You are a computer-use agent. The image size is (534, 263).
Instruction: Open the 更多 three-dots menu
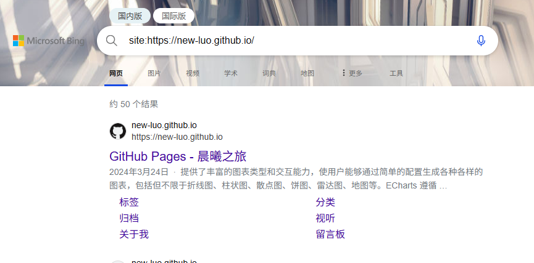(x=352, y=73)
